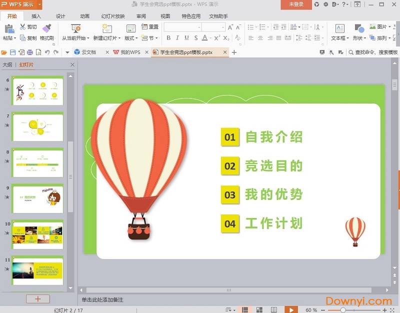Open the Insert (插入) ribbon tab

point(36,16)
